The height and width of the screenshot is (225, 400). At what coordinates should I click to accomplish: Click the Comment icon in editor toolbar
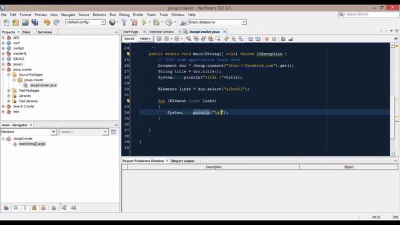coord(283,39)
